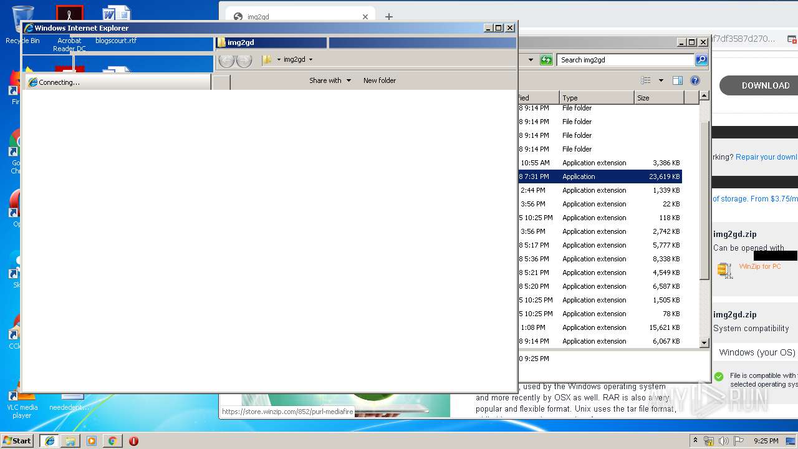Click the Back arrow in img2gd Explorer window
798x449 pixels.
click(x=227, y=60)
